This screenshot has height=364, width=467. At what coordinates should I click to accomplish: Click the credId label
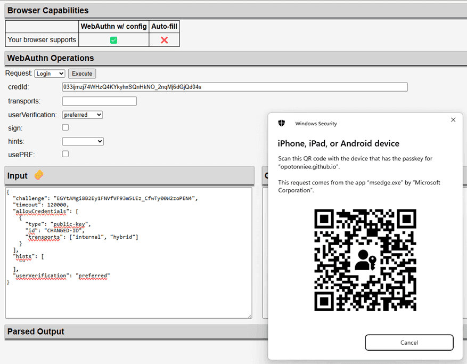pyautogui.click(x=19, y=87)
